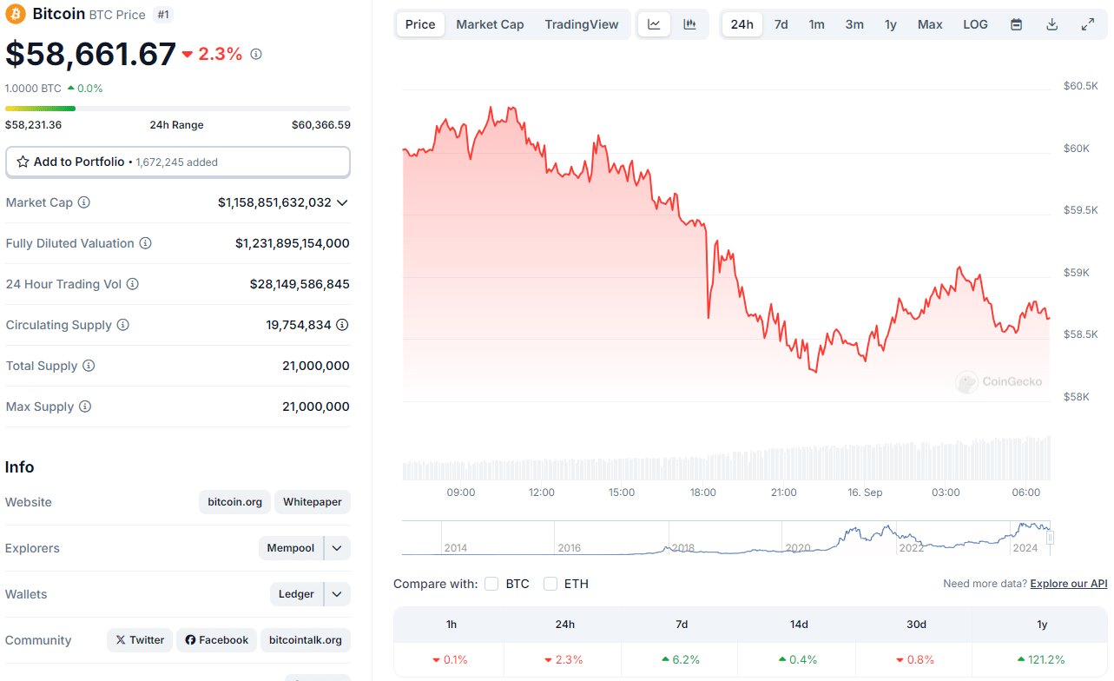Open the Explore our API link

tap(1069, 583)
